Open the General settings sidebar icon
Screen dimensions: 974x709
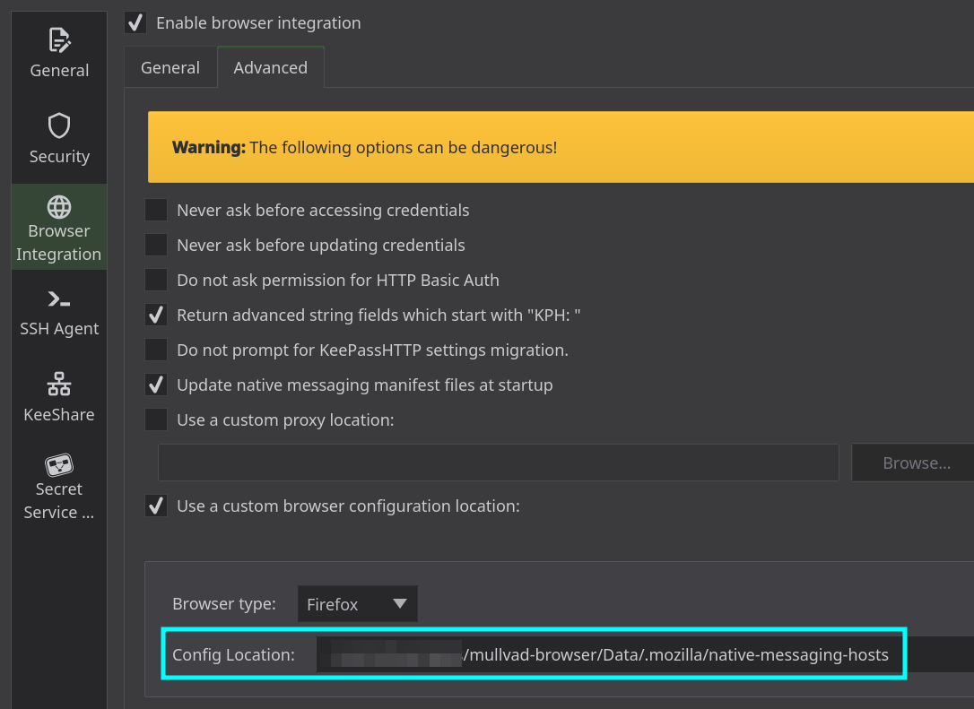[59, 40]
